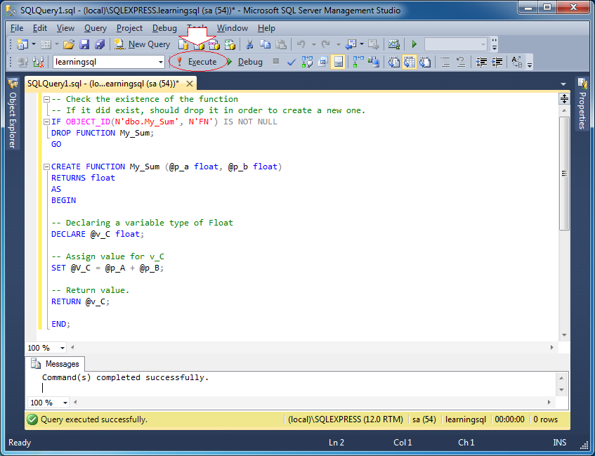Image resolution: width=595 pixels, height=456 pixels.
Task: Uncomment the selected lines
Action: [x=461, y=62]
